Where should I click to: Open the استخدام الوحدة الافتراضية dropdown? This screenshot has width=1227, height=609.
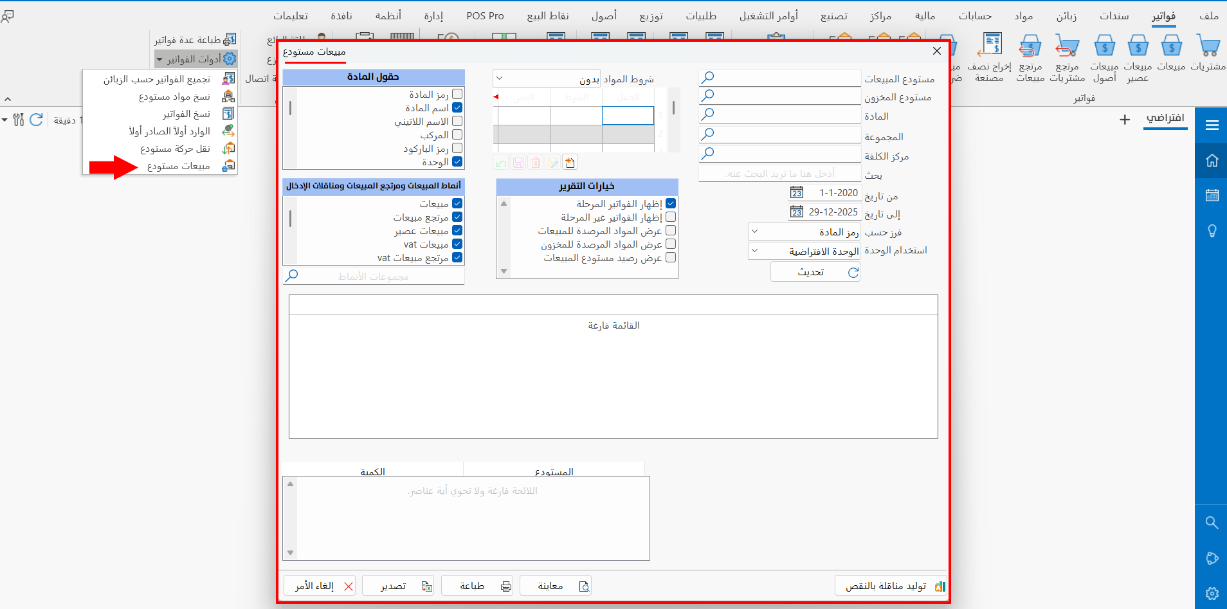(756, 251)
